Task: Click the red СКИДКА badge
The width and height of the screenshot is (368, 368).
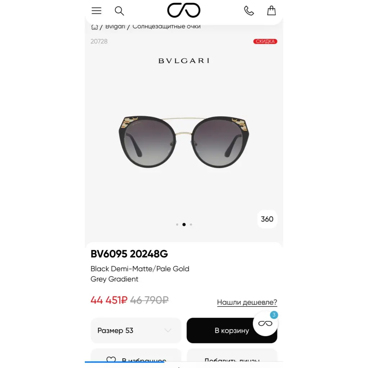Action: (x=265, y=41)
